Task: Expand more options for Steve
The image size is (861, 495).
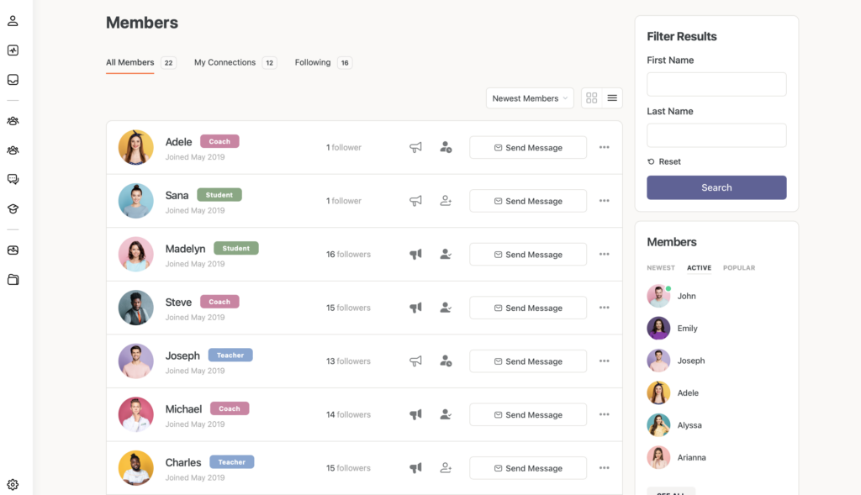Action: pyautogui.click(x=604, y=308)
